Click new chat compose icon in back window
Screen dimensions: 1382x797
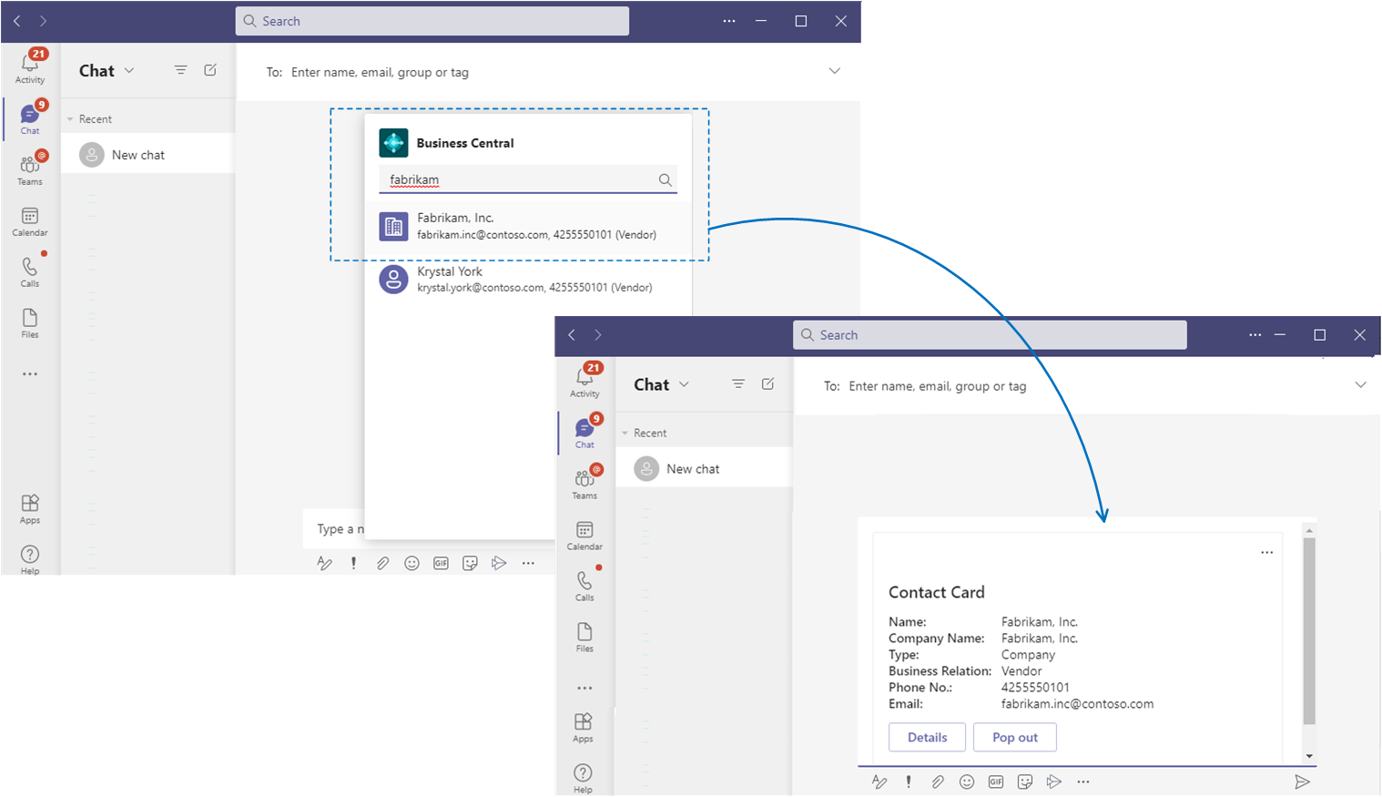point(210,70)
